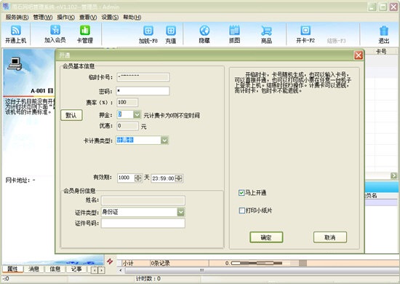The height and width of the screenshot is (284, 400).
Task: Click the 取消 cancel button
Action: [330, 237]
